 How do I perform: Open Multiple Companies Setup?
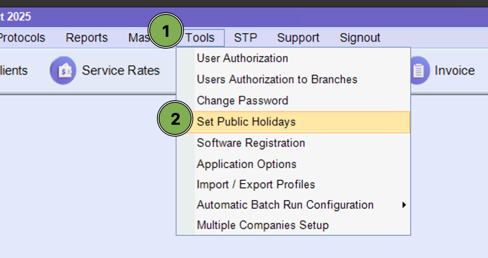[263, 225]
